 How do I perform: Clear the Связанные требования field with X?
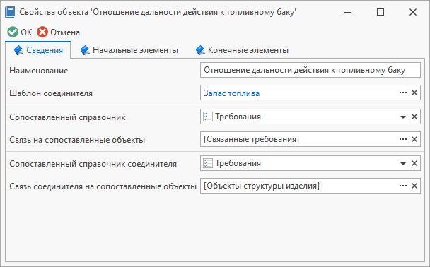click(414, 139)
